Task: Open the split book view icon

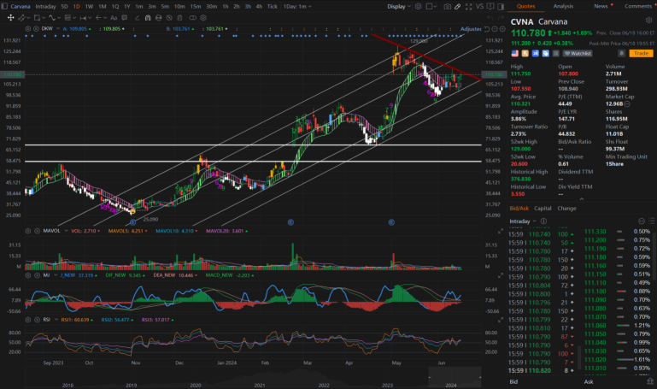Action: coord(490,6)
